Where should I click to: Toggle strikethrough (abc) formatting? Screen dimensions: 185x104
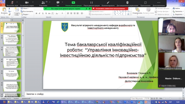pos(49,13)
